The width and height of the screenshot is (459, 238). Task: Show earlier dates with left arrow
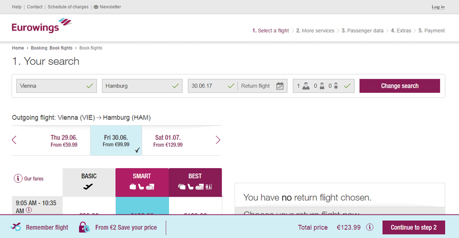[14, 140]
